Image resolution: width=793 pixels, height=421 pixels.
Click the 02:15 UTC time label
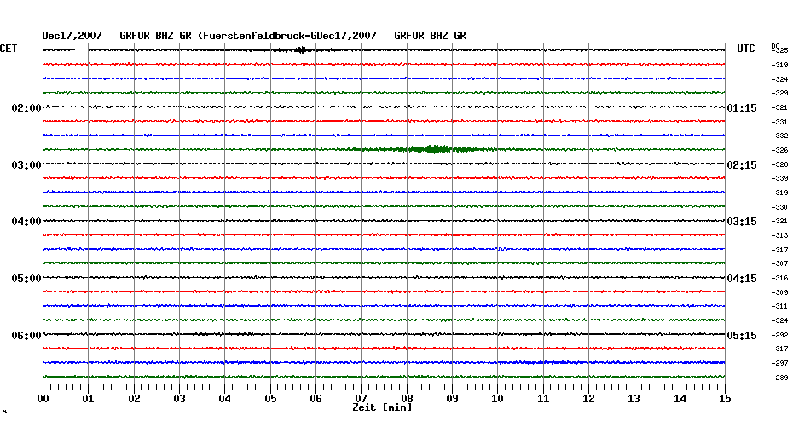pos(742,165)
